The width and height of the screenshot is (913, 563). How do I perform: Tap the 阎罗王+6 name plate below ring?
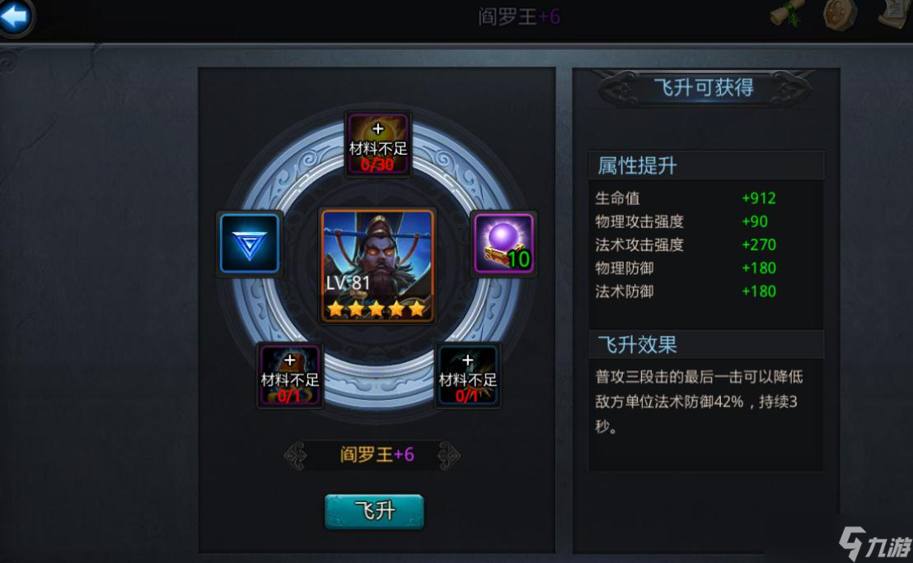click(376, 454)
